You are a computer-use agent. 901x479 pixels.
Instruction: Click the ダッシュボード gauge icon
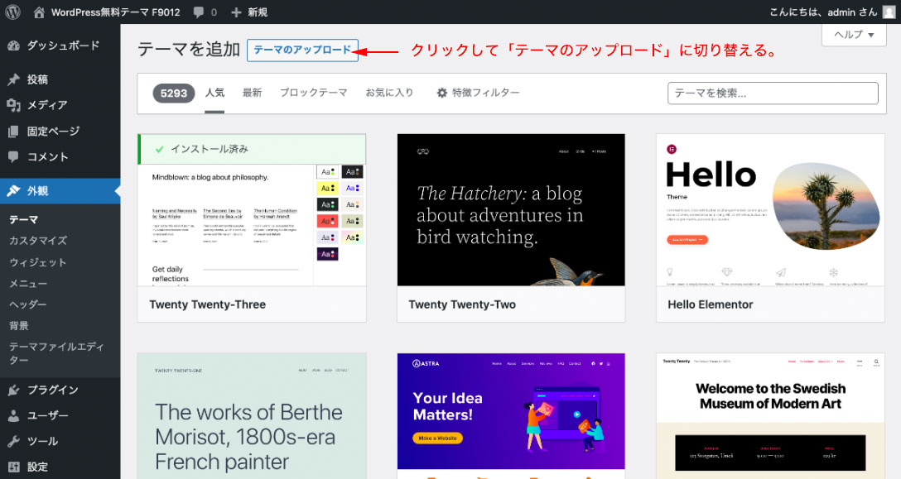14,46
